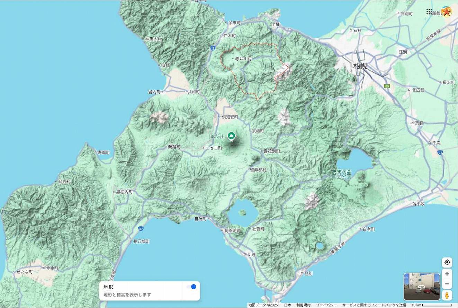Click サービスに関するフィードバックを送信 link

coord(374,305)
